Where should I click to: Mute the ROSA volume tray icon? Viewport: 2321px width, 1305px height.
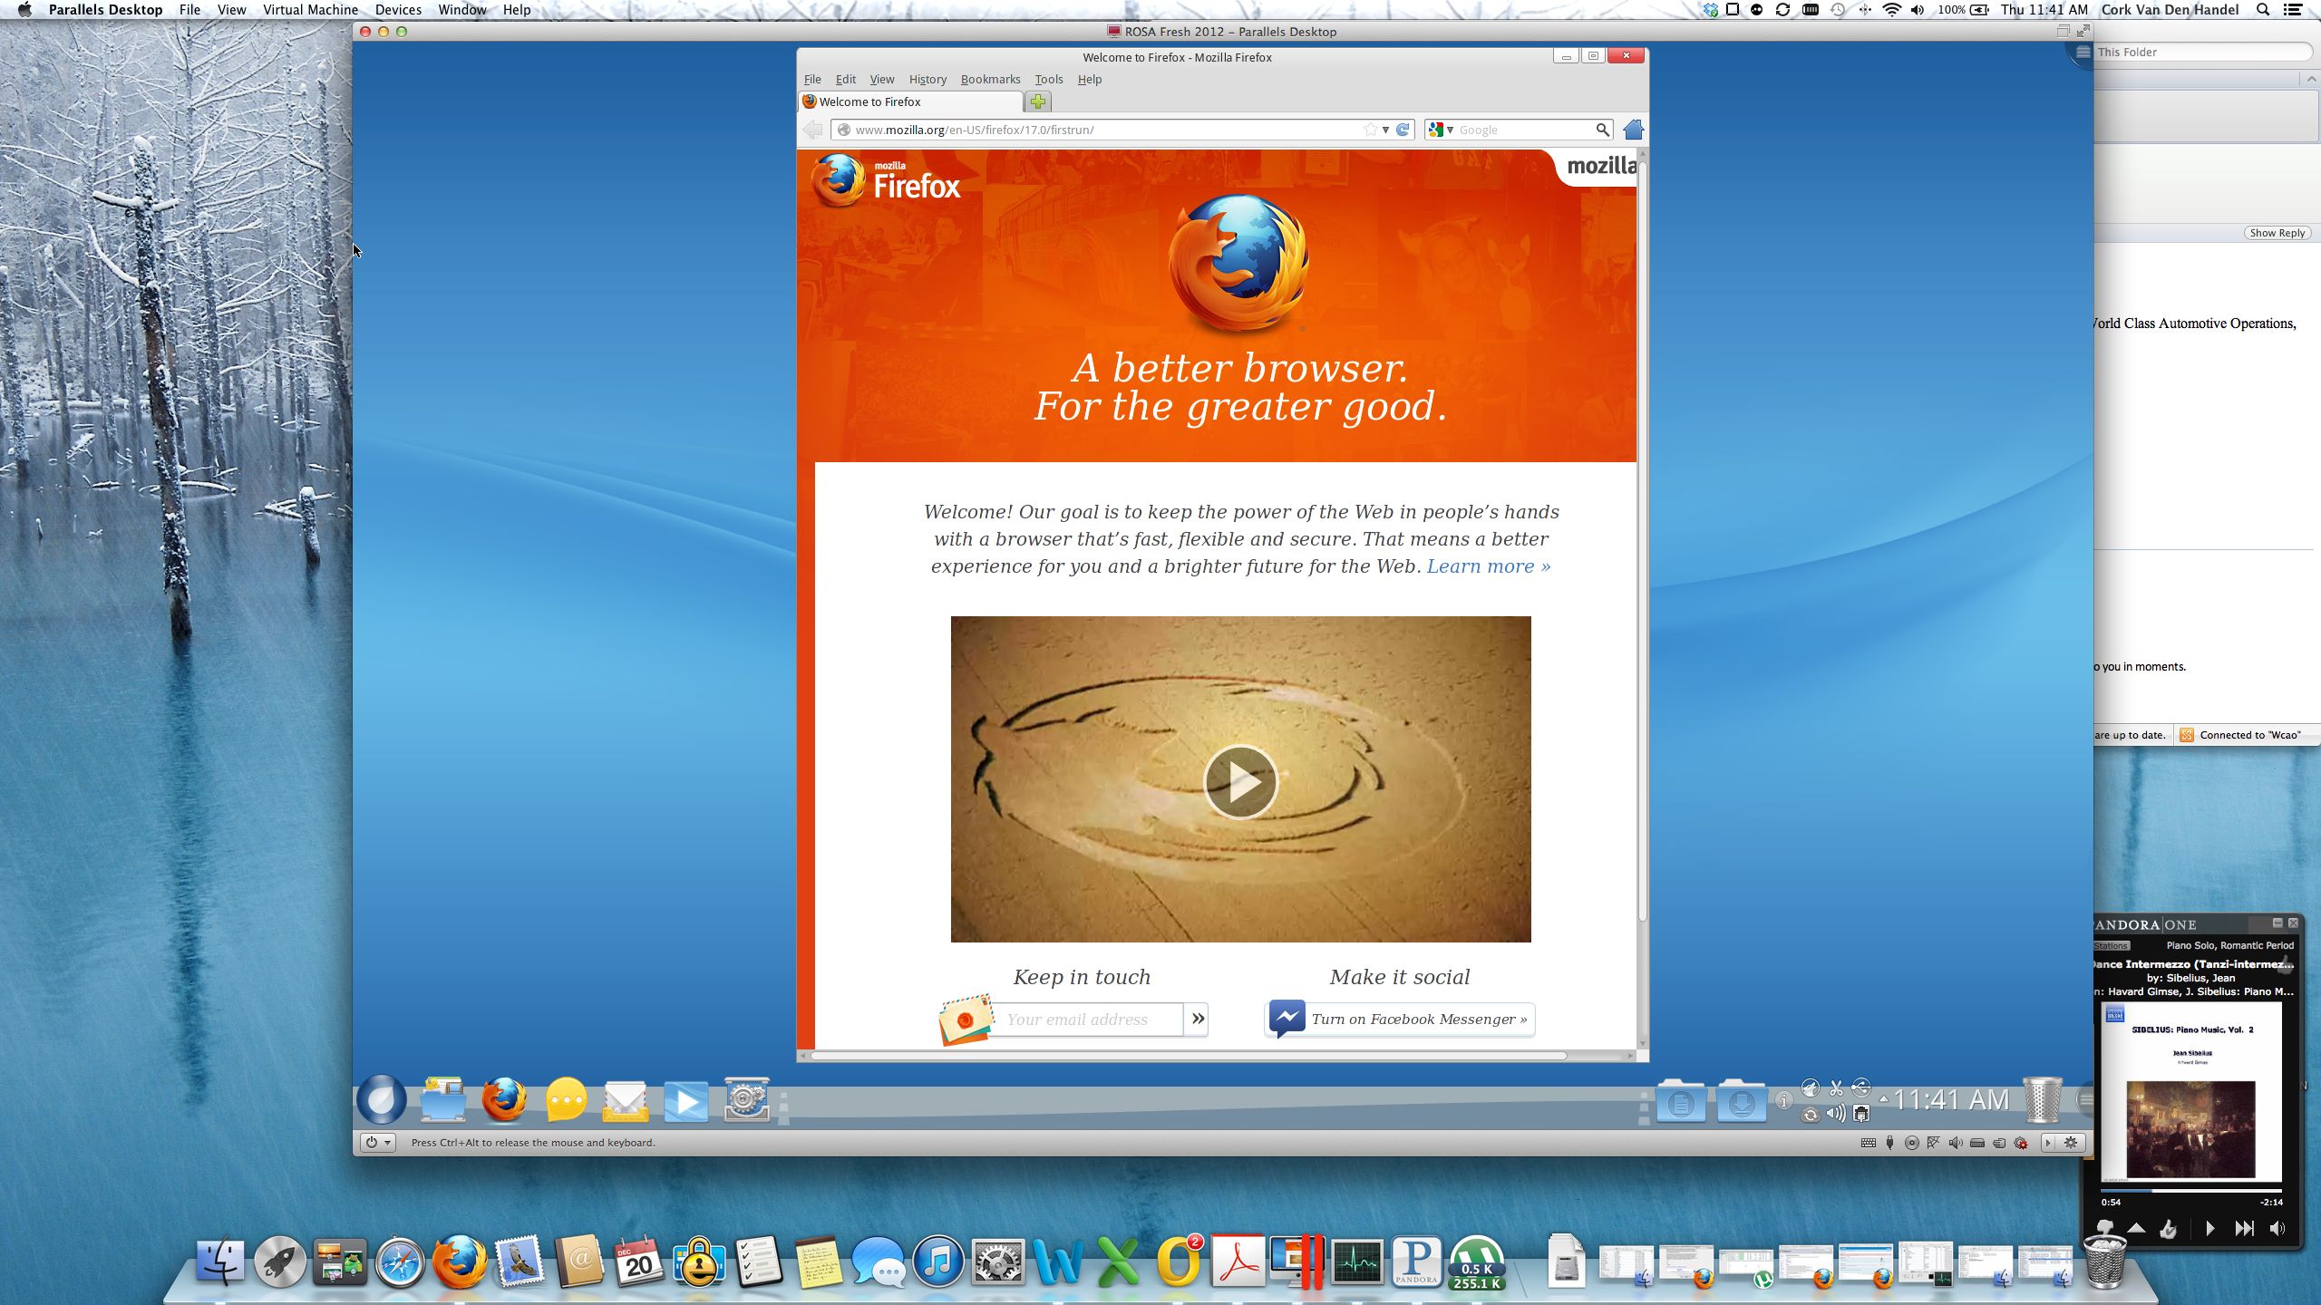click(x=1836, y=1114)
